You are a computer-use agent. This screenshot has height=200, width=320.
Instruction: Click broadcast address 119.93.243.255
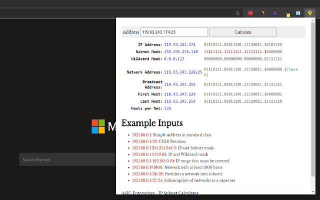(x=180, y=84)
